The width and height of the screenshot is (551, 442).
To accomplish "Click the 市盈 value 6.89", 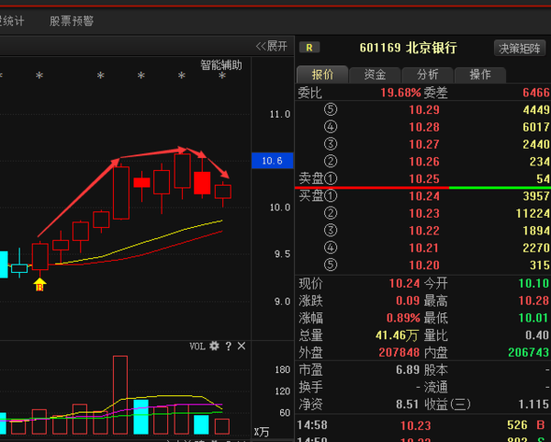I will (x=408, y=370).
